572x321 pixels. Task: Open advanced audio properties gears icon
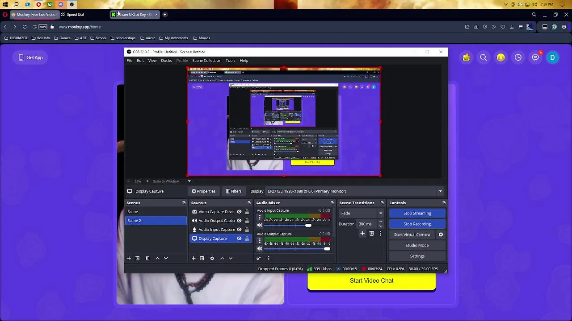pyautogui.click(x=258, y=258)
